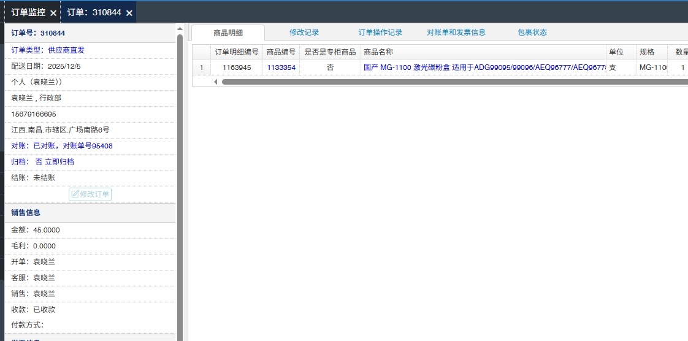Click the 供应商直发 order type link

pyautogui.click(x=66, y=50)
